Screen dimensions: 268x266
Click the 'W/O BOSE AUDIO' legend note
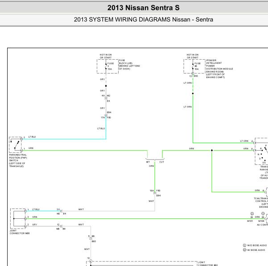point(255,246)
